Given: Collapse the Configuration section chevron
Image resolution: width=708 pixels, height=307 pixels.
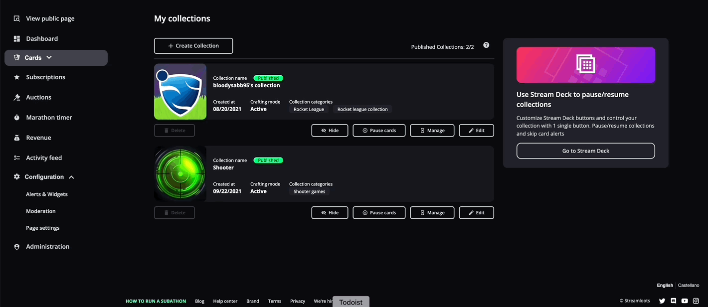Looking at the screenshot, I should pos(71,177).
